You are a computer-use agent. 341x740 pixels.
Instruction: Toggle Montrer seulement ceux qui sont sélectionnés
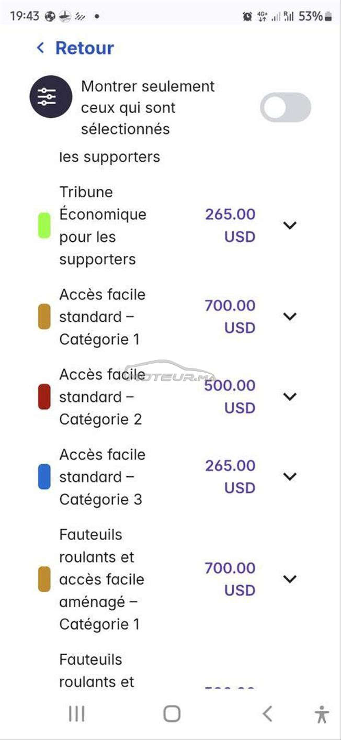[x=286, y=107]
